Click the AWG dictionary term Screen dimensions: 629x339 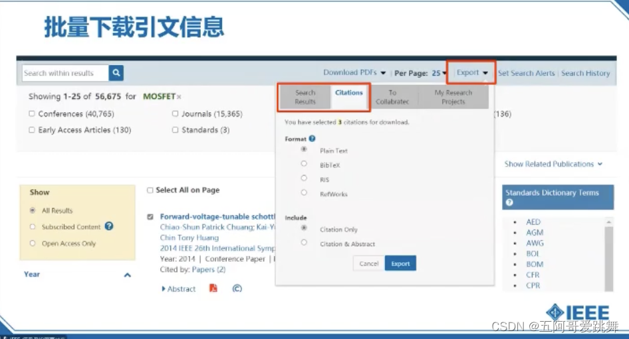535,243
